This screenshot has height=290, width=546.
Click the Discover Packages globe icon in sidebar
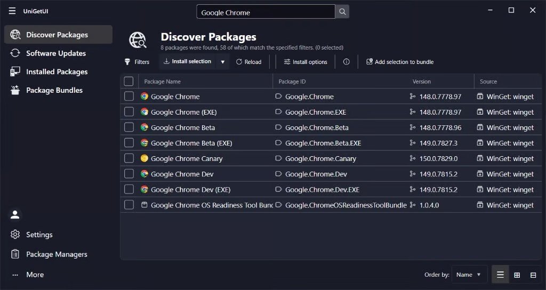[x=15, y=35]
